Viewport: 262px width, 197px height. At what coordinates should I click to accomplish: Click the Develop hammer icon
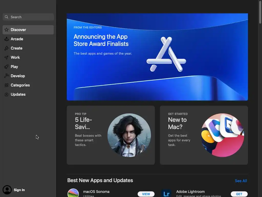(6, 76)
